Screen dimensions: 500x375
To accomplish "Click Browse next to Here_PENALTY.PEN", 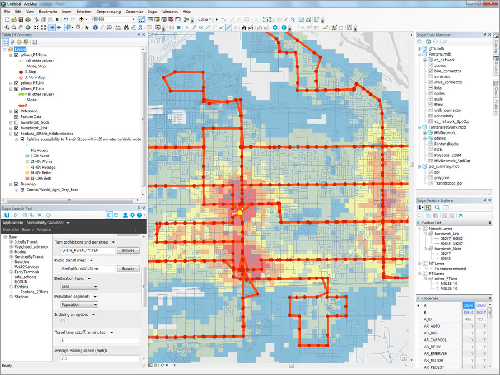I will click(x=128, y=250).
